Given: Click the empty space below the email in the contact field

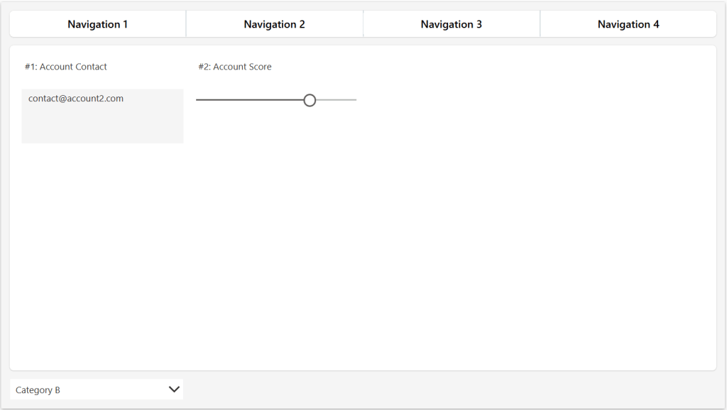Looking at the screenshot, I should pos(102,126).
